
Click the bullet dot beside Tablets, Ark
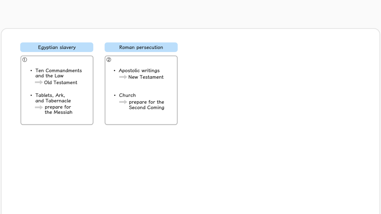pyautogui.click(x=31, y=95)
